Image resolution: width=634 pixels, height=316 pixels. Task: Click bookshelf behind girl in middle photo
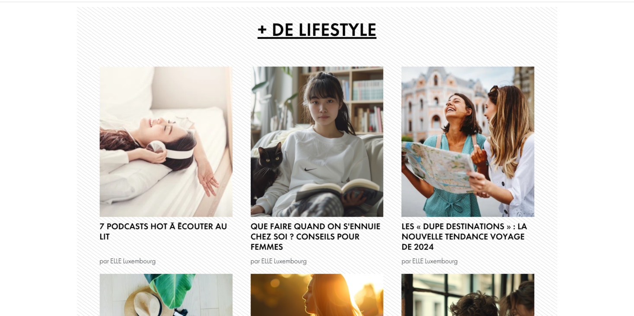pyautogui.click(x=359, y=99)
